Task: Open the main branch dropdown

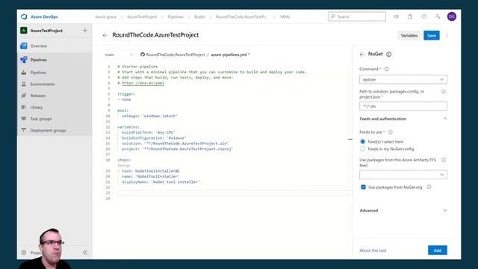Action: coord(119,55)
